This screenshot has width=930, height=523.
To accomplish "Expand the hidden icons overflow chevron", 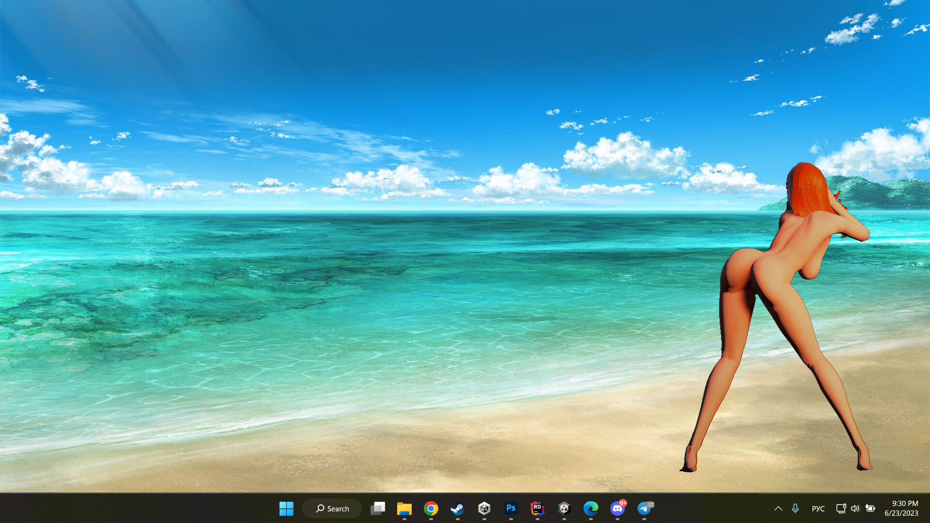I will click(x=778, y=508).
